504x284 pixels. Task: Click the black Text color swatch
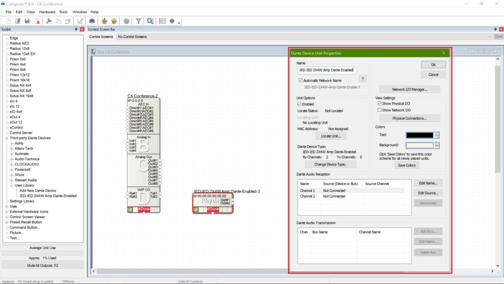point(419,135)
